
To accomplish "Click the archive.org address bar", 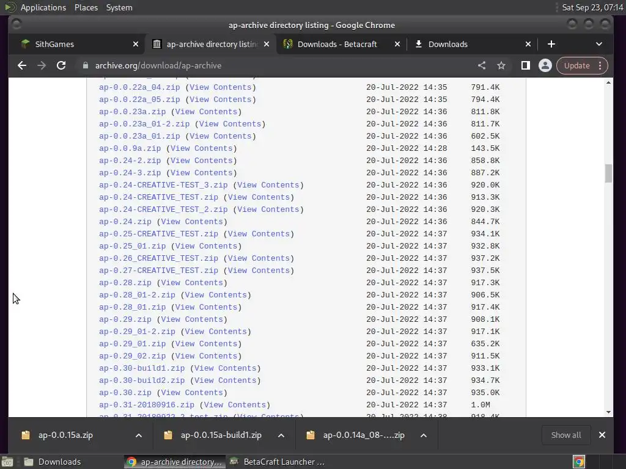I will pos(276,65).
